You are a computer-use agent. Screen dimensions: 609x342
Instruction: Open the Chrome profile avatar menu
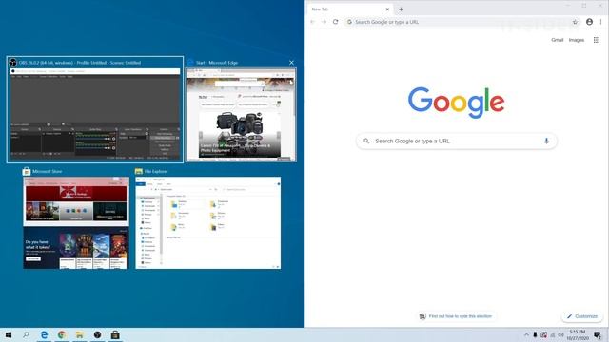(589, 22)
